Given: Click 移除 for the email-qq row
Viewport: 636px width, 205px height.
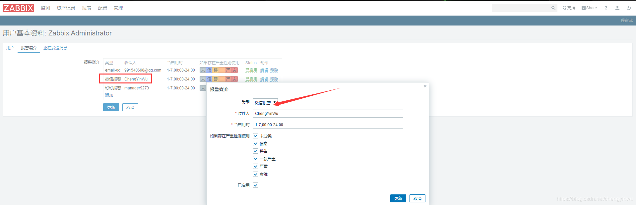Looking at the screenshot, I should click(x=274, y=70).
